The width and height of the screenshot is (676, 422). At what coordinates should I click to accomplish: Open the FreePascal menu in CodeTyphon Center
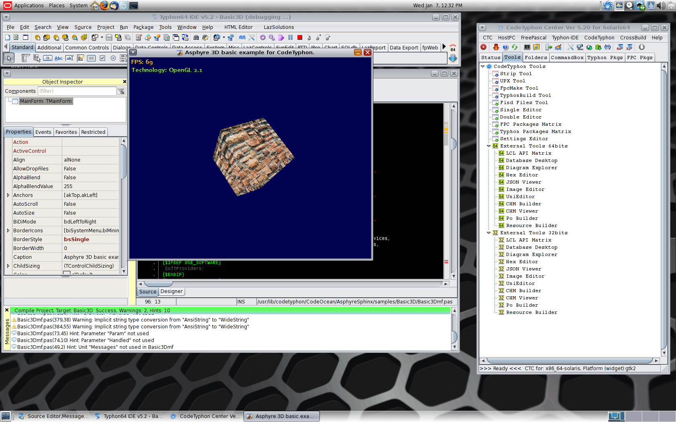click(534, 38)
